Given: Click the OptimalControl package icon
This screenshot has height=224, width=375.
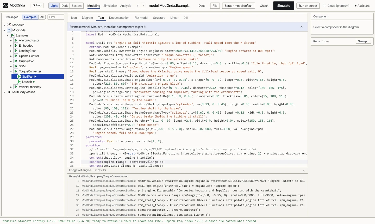Looking at the screenshot, I should coord(16,56).
